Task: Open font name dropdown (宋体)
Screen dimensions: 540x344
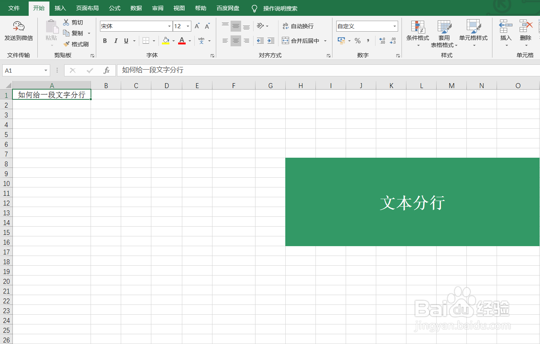Action: pos(169,26)
